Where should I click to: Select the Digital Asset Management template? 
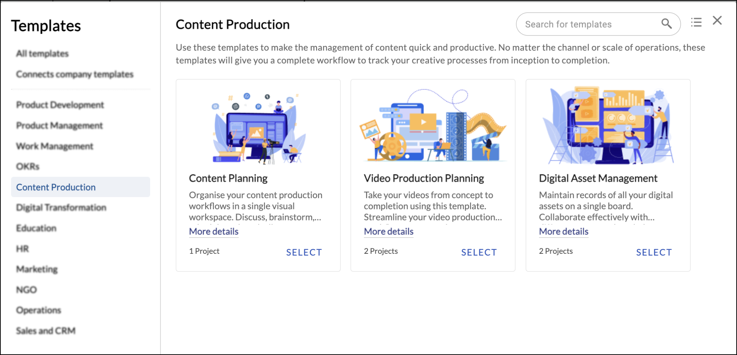coord(654,252)
